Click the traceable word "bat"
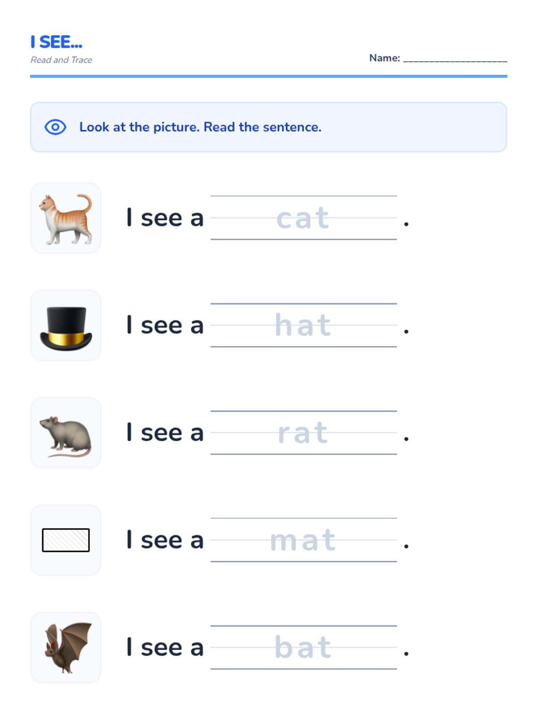Screen dimensions: 537x716 coord(303,648)
